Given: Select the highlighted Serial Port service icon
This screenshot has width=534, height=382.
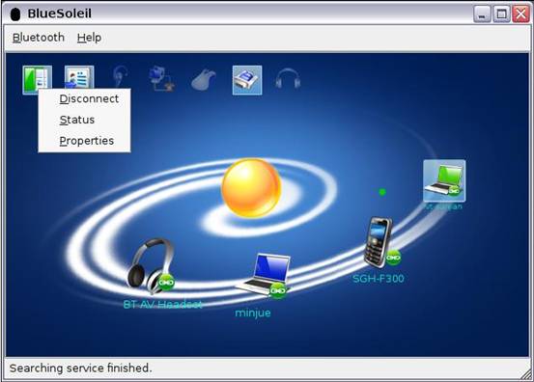Looking at the screenshot, I should point(247,80).
